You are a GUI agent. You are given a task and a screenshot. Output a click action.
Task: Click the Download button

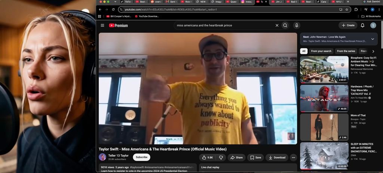click(x=277, y=158)
